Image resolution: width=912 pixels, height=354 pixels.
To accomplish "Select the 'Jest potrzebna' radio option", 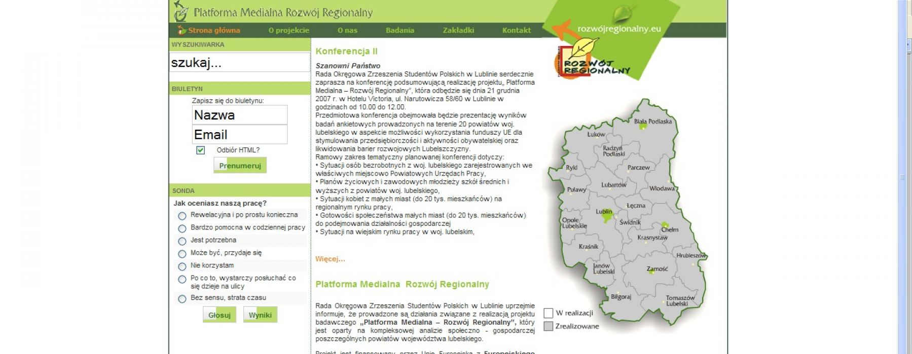I will 182,241.
